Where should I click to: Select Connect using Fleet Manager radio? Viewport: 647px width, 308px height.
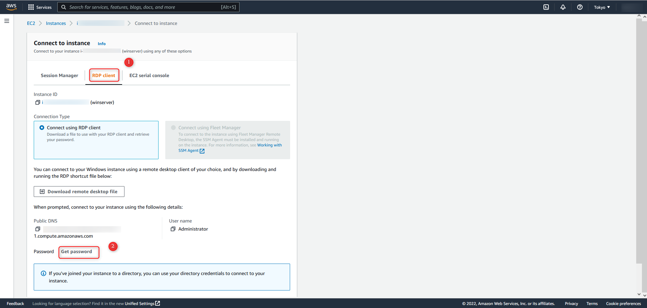(x=173, y=128)
